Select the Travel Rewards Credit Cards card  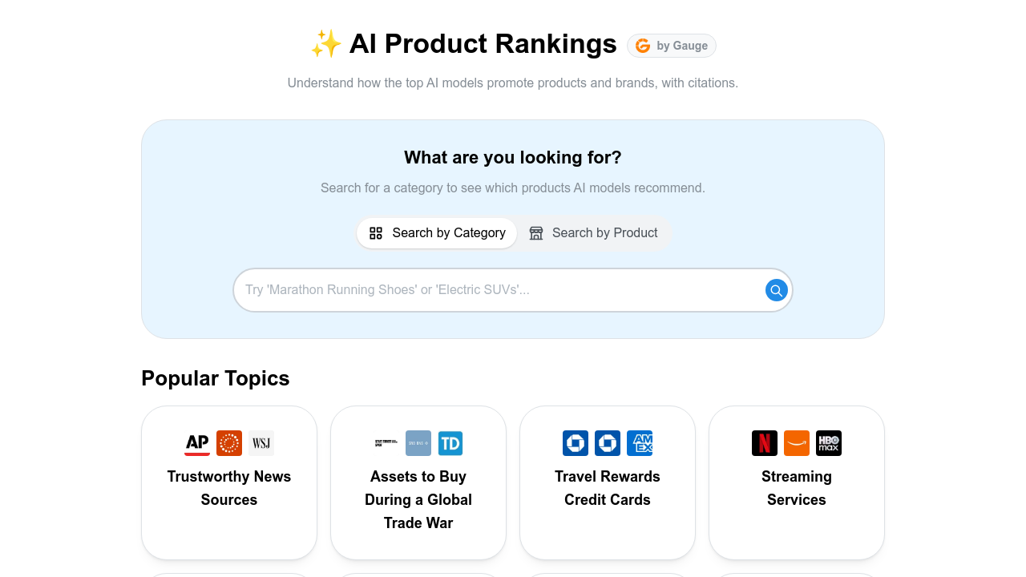click(x=607, y=482)
